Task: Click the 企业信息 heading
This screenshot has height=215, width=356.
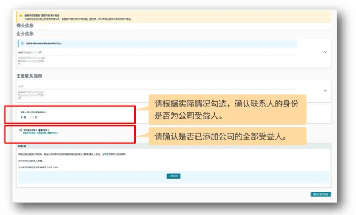Action: point(24,34)
